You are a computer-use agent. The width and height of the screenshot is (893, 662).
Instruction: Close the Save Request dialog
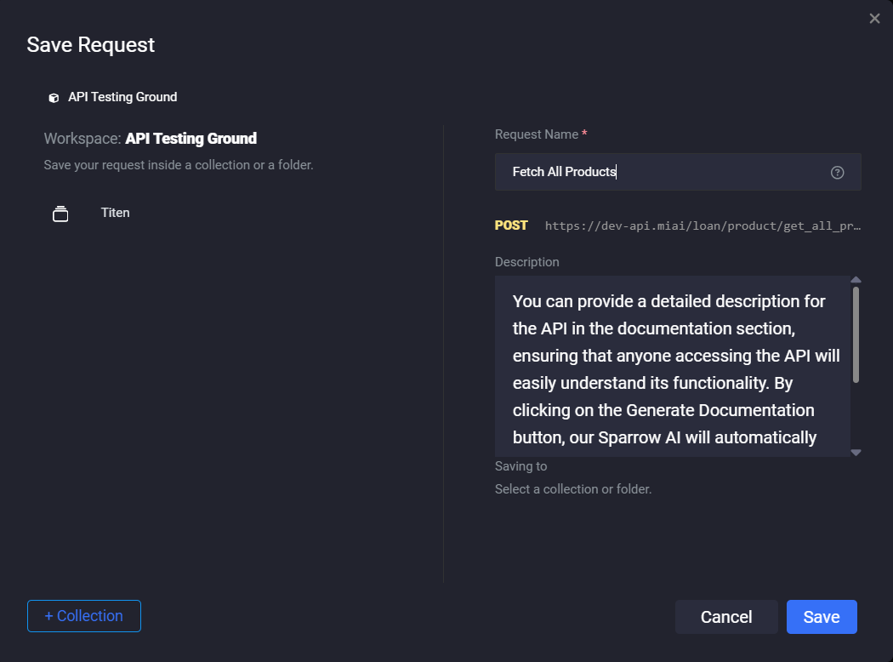pos(874,19)
